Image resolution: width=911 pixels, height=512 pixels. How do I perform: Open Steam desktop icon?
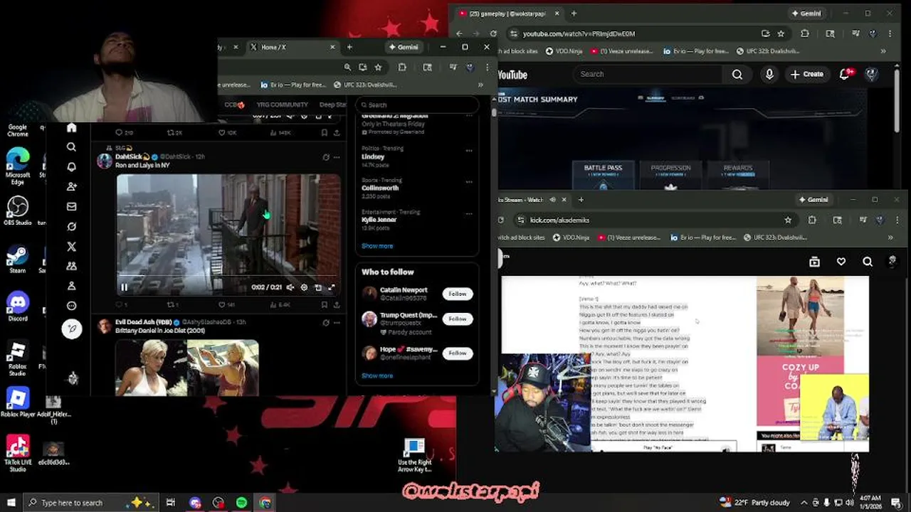pos(18,259)
